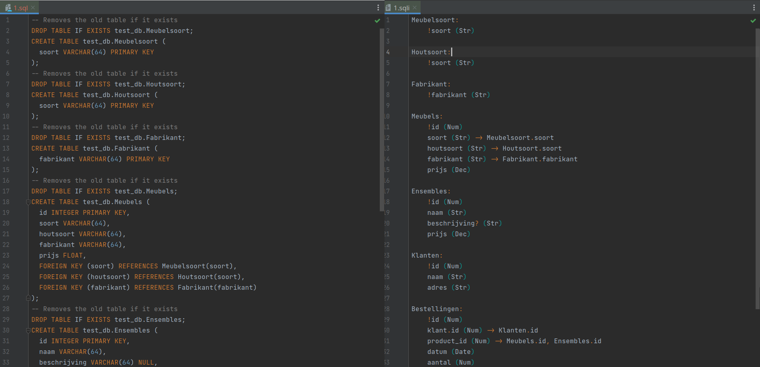Click 'Houtsoort.soort' reference
Viewport: 760px width, 367px height.
coord(532,148)
